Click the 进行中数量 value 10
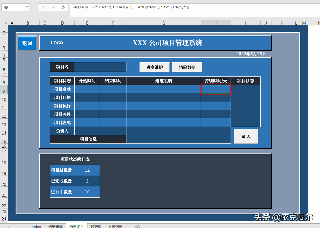 [87, 192]
